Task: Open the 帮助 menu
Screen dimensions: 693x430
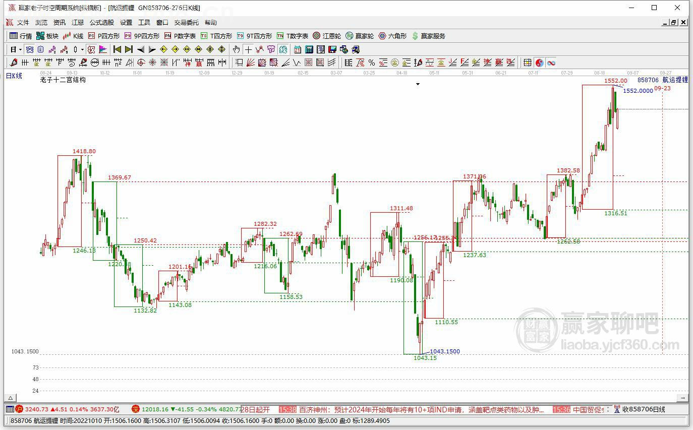Action: pyautogui.click(x=211, y=23)
